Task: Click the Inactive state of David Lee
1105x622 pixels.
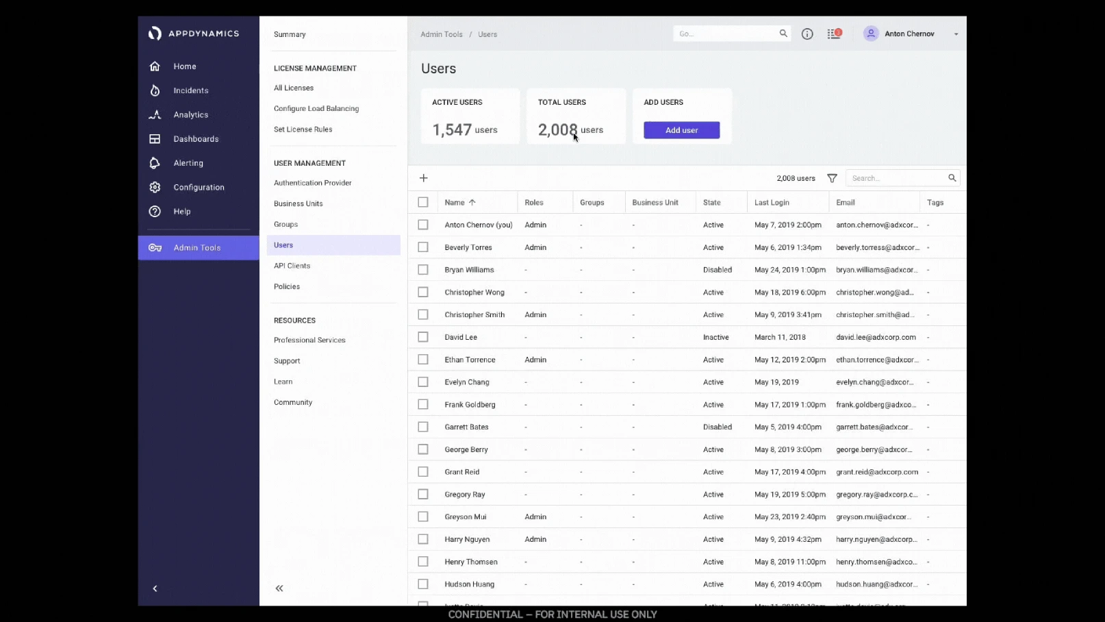Action: tap(715, 337)
